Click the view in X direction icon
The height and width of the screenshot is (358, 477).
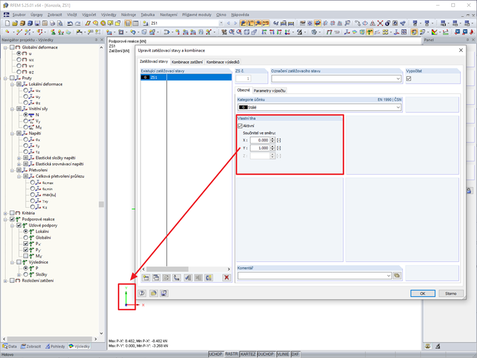pos(264,31)
